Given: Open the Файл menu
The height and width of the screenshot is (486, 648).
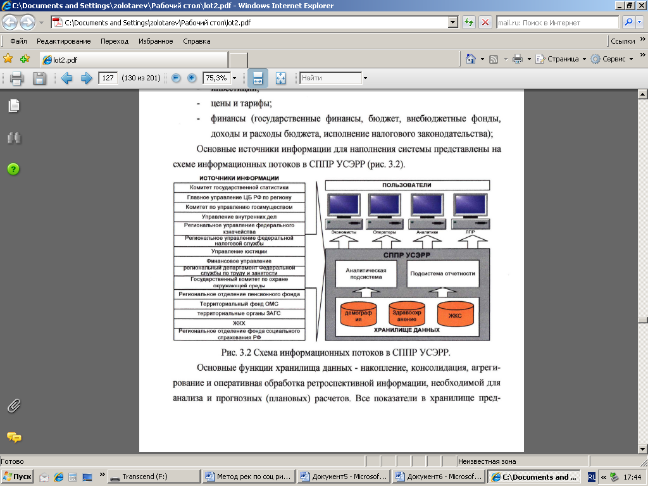Looking at the screenshot, I should coord(18,41).
